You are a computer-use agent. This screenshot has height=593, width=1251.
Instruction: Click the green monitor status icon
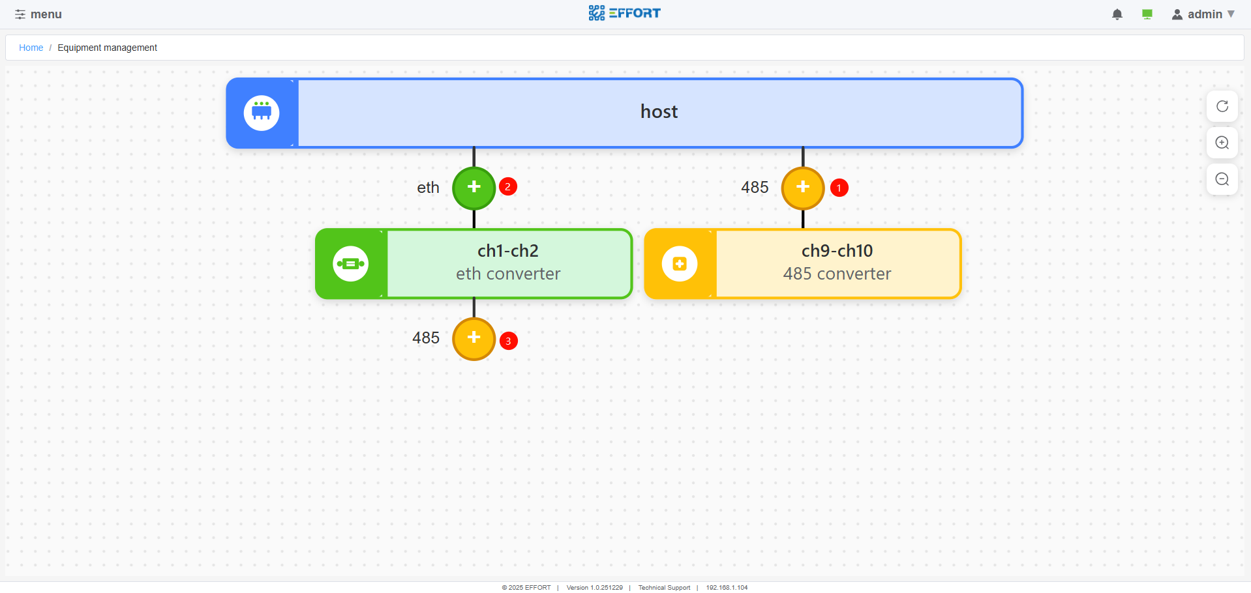click(x=1147, y=14)
